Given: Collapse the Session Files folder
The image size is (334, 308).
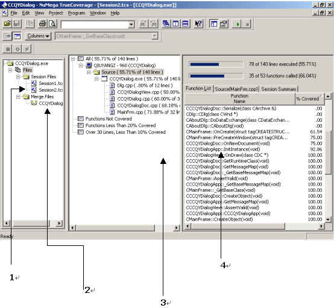Looking at the screenshot, I should coord(18,77).
